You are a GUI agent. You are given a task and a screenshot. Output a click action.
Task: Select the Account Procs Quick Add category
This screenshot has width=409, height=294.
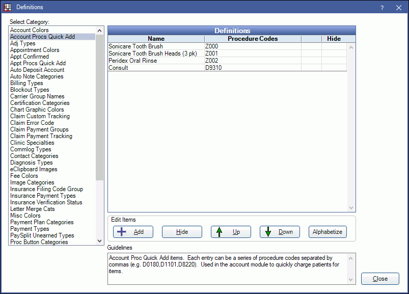pyautogui.click(x=52, y=37)
